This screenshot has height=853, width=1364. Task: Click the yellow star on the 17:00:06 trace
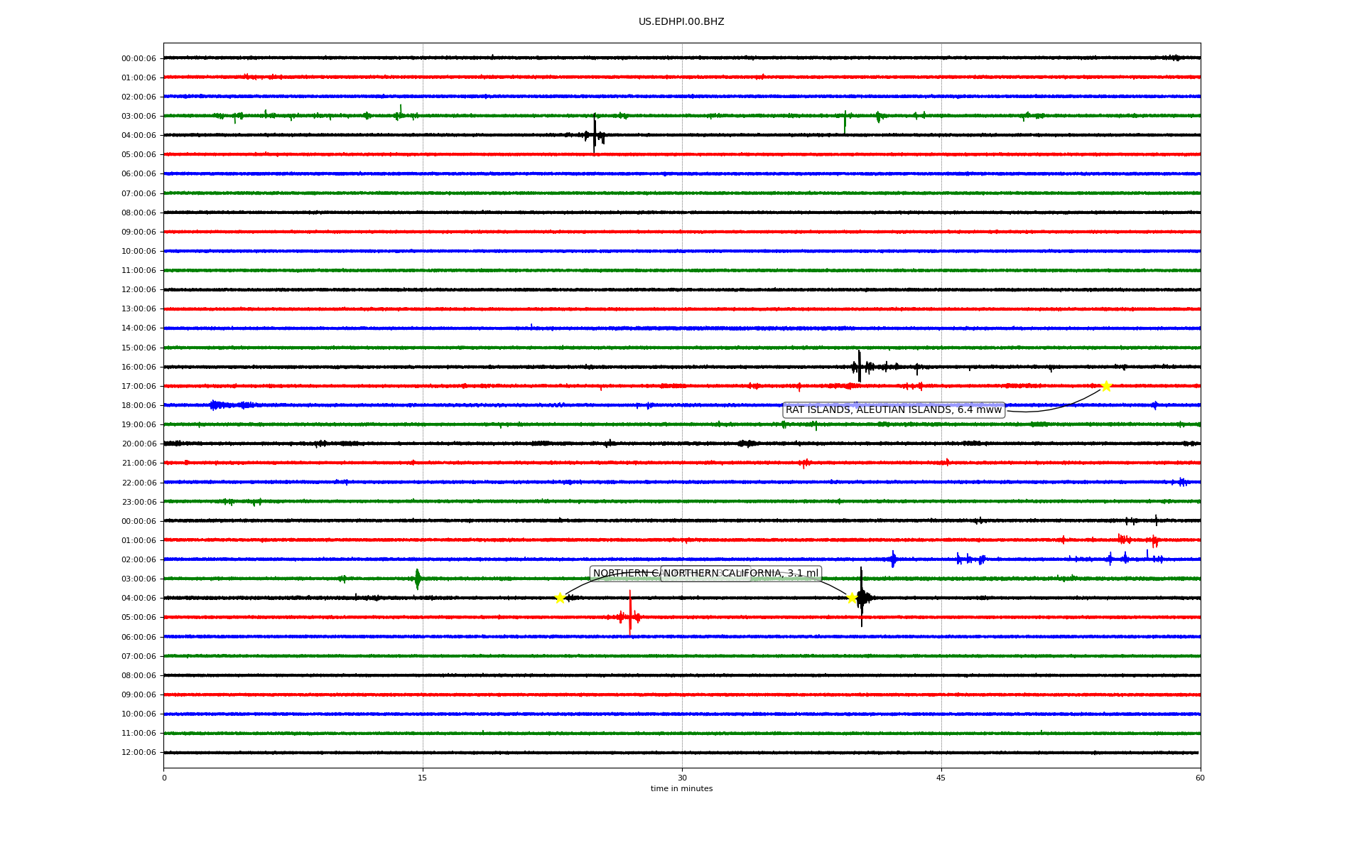(1106, 386)
